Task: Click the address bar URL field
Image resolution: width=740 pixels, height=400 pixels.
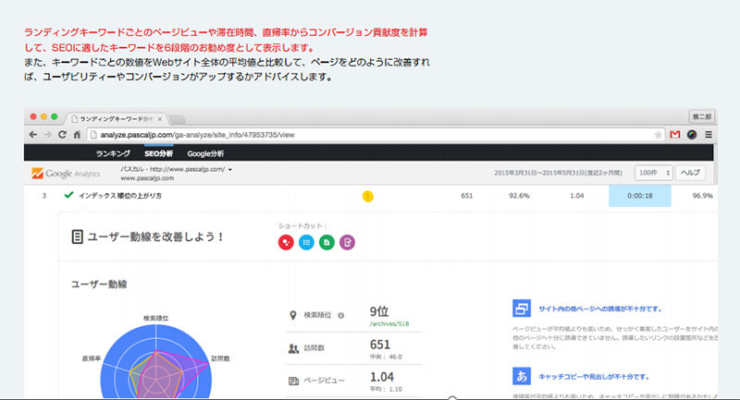Action: click(370, 135)
